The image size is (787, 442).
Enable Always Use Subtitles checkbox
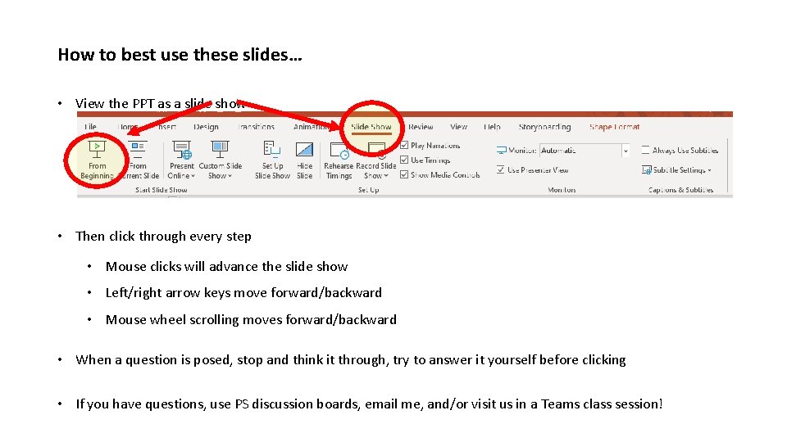(645, 150)
